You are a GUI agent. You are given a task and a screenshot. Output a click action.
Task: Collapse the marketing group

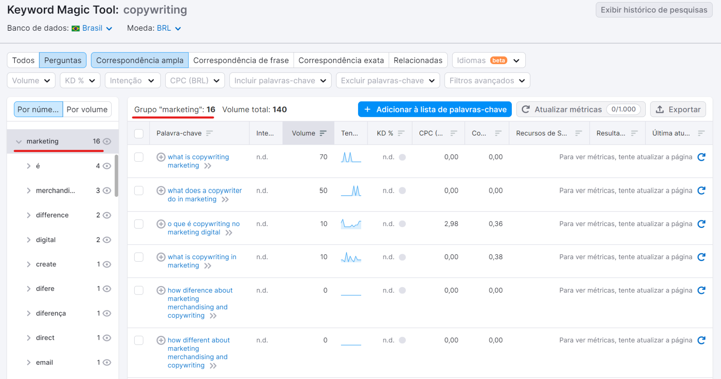[x=19, y=142]
